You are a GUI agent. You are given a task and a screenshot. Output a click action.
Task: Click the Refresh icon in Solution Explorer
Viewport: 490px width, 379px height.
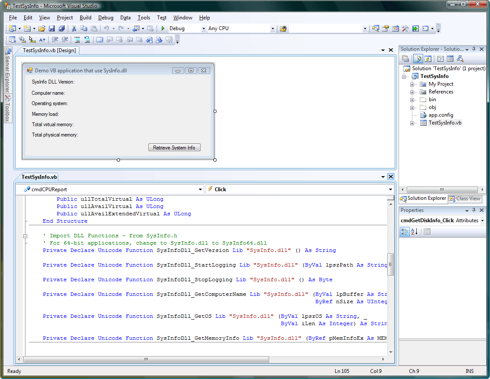tap(428, 59)
